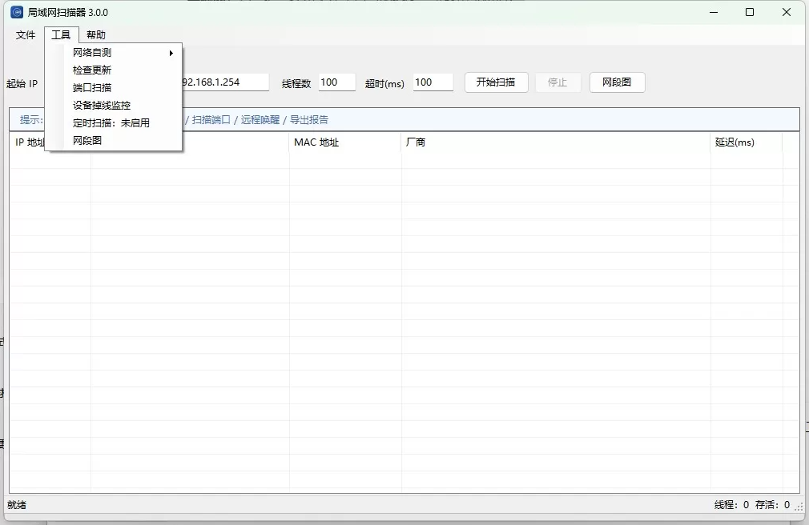Open the 文件 menu
Viewport: 809px width, 525px height.
[26, 35]
